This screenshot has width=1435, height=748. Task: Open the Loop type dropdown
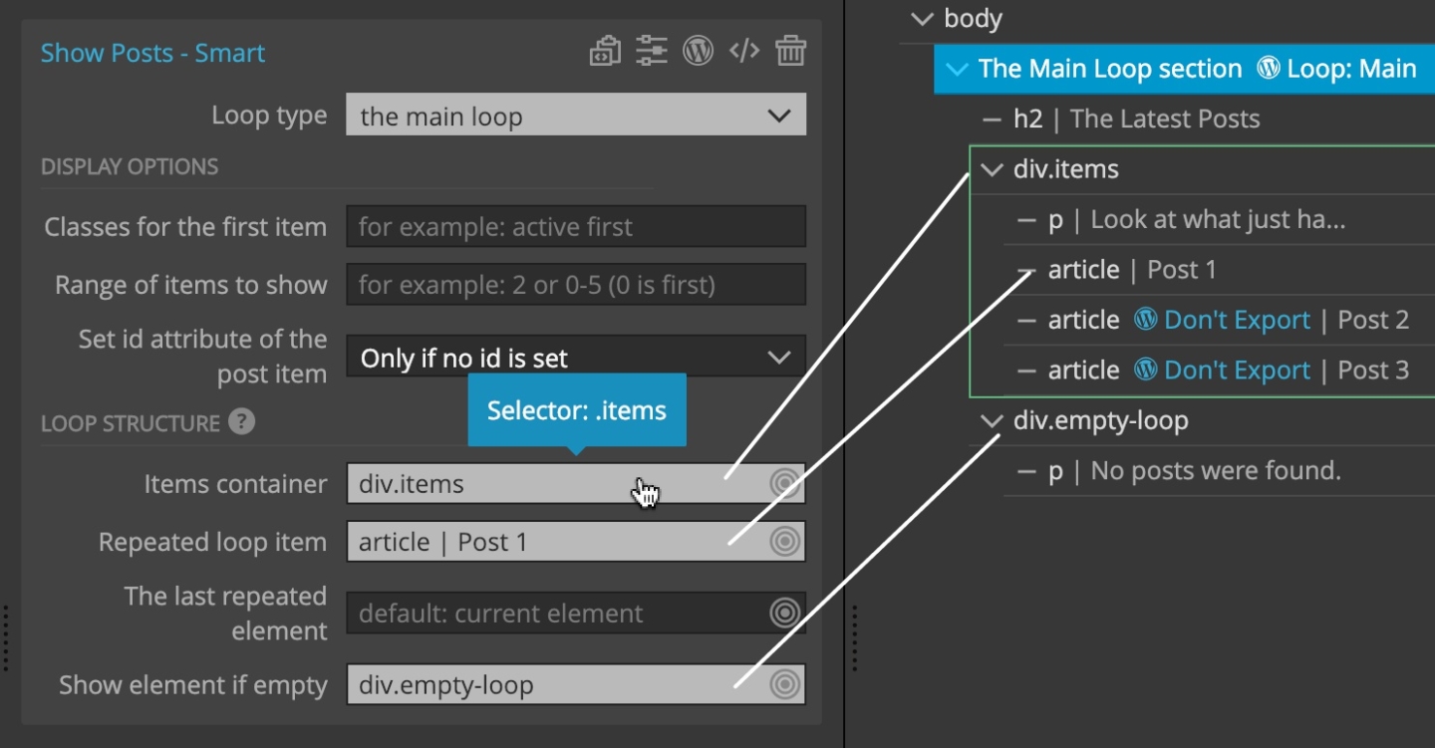coord(576,114)
